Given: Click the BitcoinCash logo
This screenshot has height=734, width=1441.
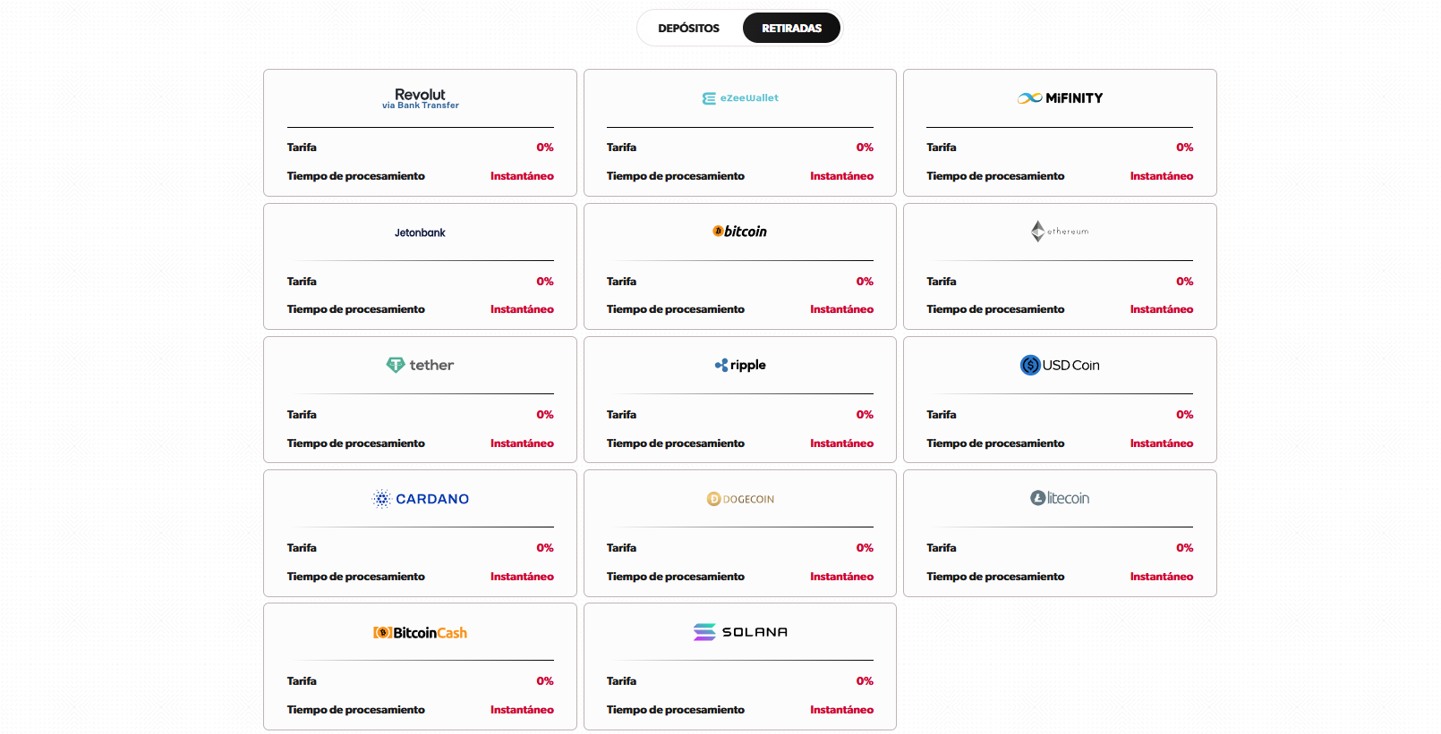Looking at the screenshot, I should (420, 632).
